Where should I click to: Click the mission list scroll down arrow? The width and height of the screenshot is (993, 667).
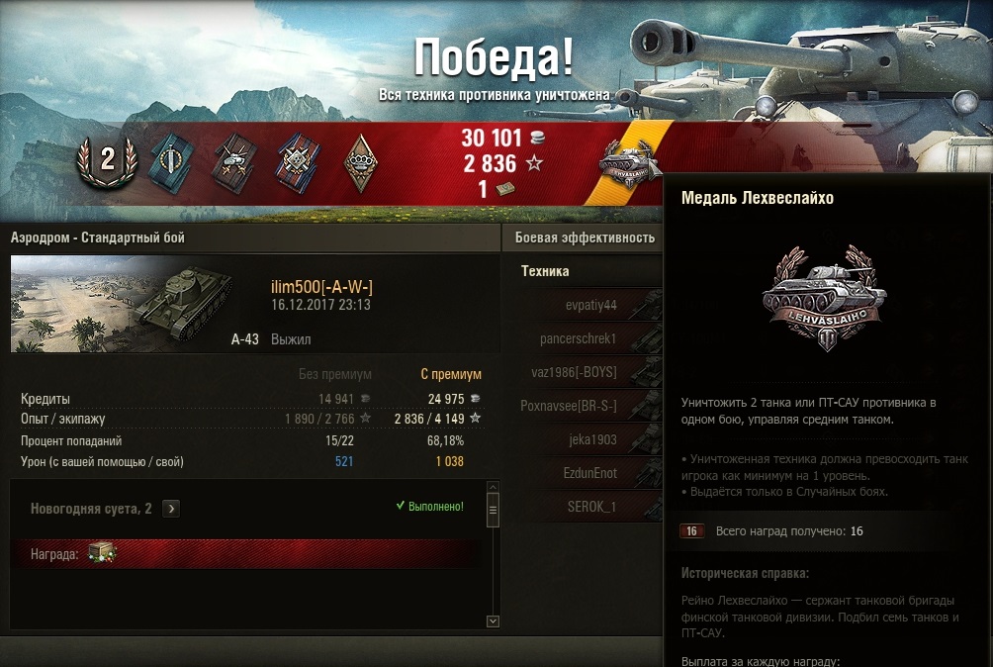coord(493,621)
